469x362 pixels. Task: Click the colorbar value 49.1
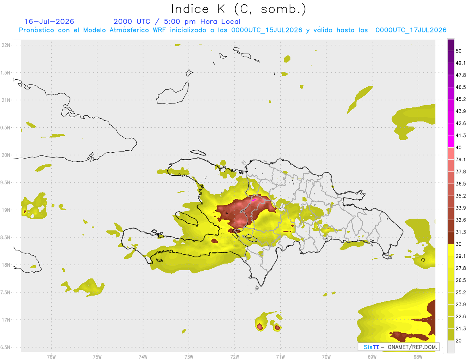pos(461,63)
